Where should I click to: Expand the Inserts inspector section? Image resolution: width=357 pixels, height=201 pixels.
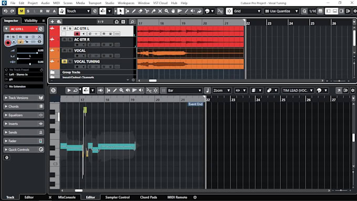tap(24, 124)
